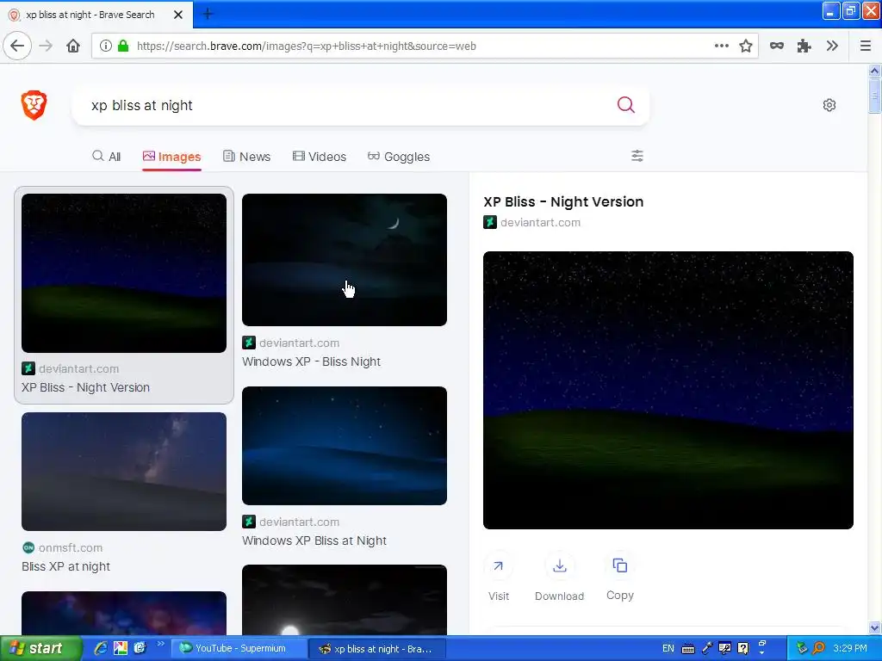Click the page scrollbar up arrow
Screen dimensions: 882x661
tap(874, 71)
